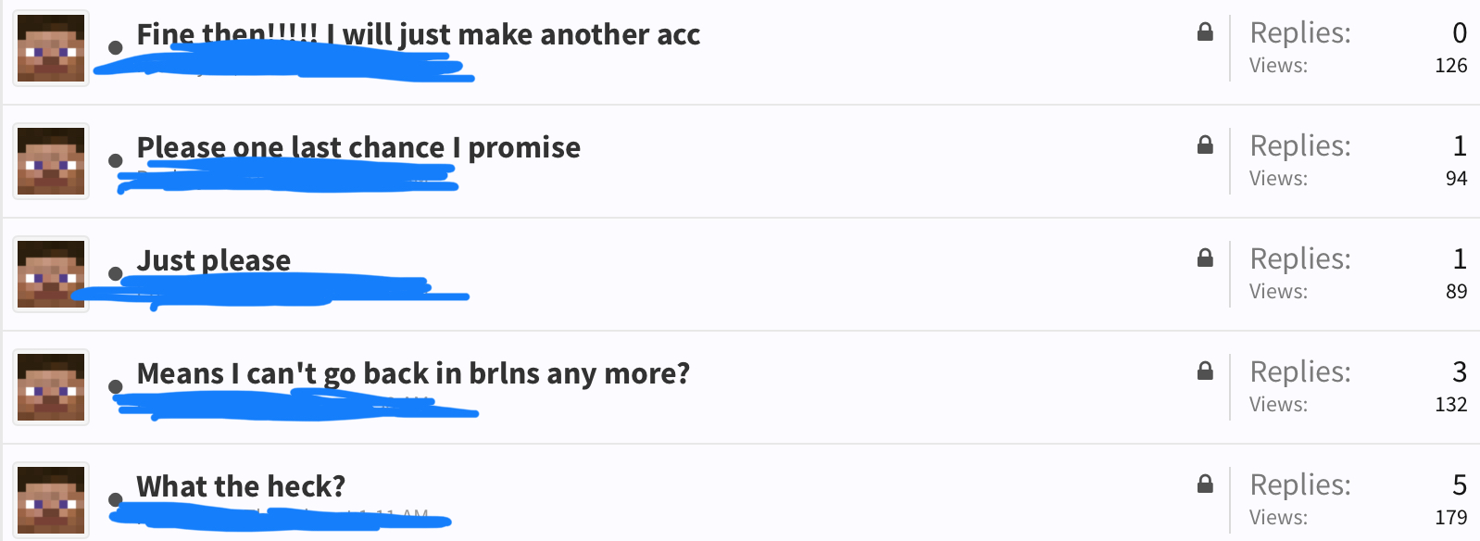Viewport: 1480px width, 541px height.
Task: Click avatar beside 'Please one last chance' thread
Action: pyautogui.click(x=51, y=161)
